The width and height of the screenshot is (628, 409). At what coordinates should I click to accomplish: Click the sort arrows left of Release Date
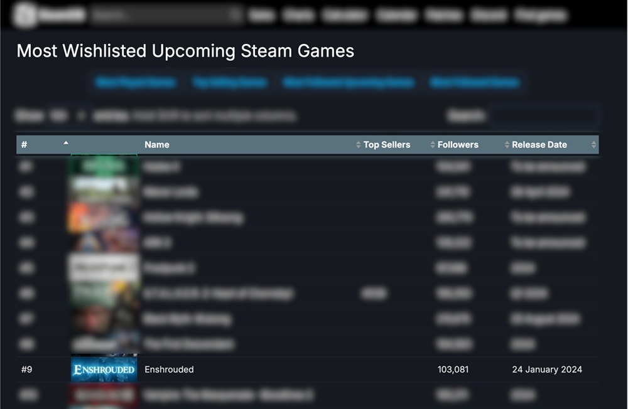pos(507,145)
